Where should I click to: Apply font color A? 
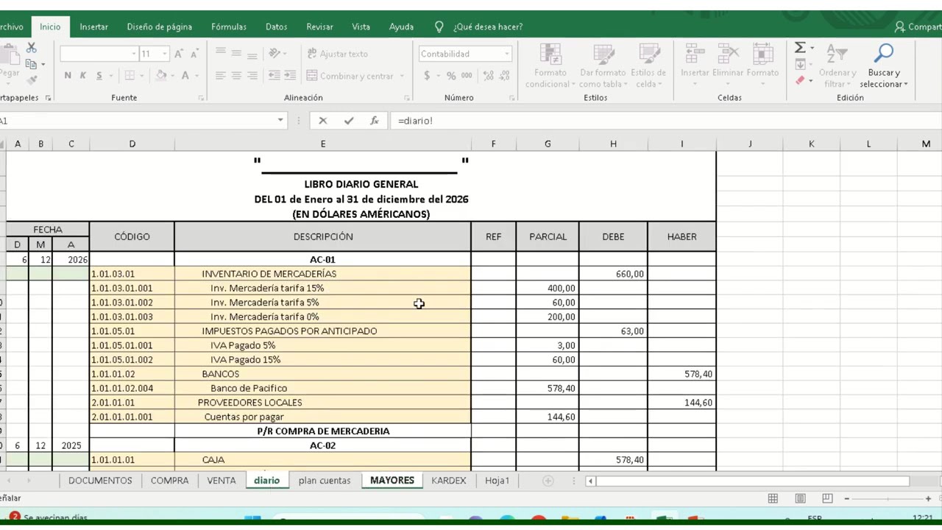coord(186,76)
